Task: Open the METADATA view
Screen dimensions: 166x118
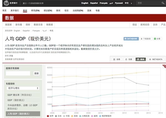Action: click(155, 59)
